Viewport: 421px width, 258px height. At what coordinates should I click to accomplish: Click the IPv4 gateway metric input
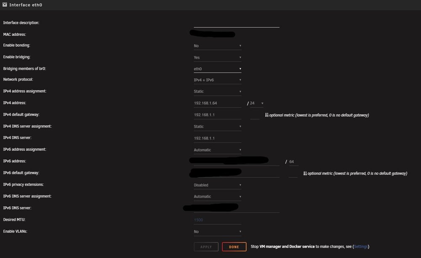pos(255,115)
